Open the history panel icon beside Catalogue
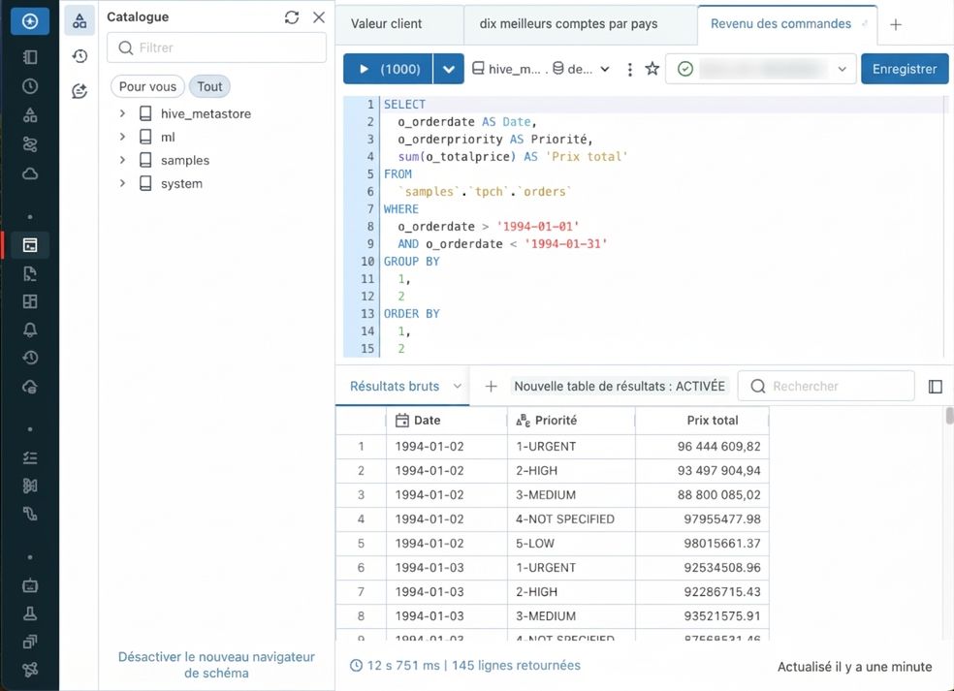Image resolution: width=954 pixels, height=691 pixels. (79, 56)
